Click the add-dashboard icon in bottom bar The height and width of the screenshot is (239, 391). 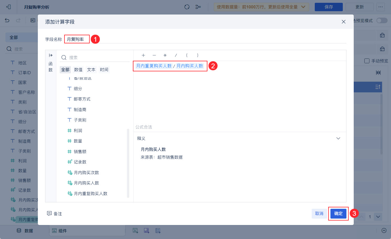[147, 231]
